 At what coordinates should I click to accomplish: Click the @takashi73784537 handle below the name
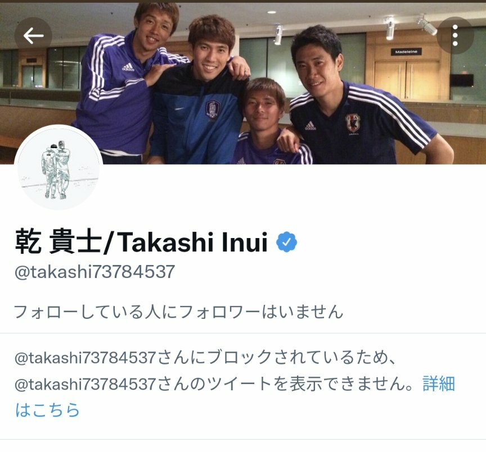[94, 272]
